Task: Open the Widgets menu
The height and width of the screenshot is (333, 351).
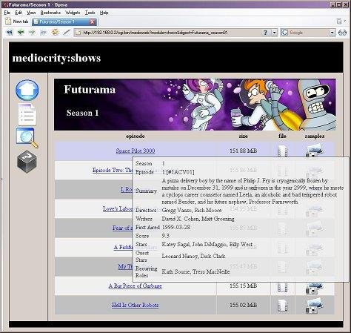Action: (x=73, y=13)
